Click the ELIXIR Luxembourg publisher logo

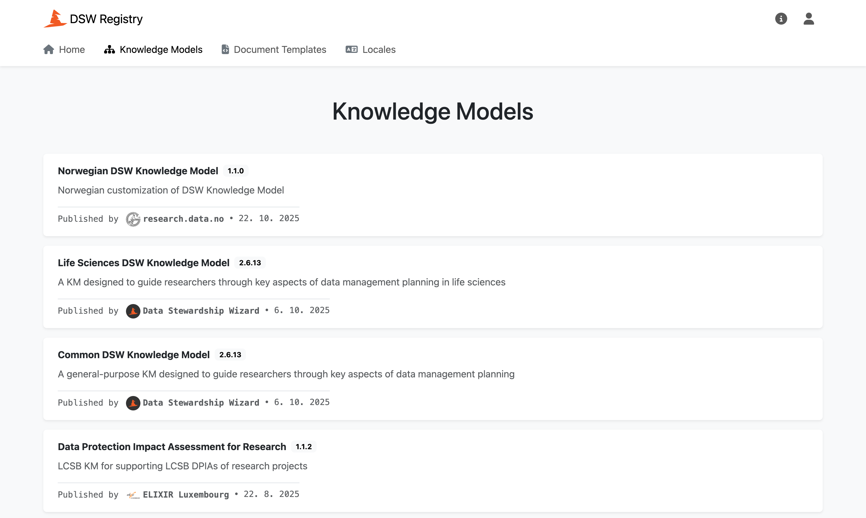[133, 495]
